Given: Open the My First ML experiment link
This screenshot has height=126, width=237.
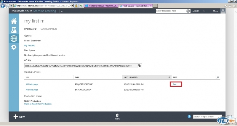Looking at the screenshot, I should click(x=30, y=46).
